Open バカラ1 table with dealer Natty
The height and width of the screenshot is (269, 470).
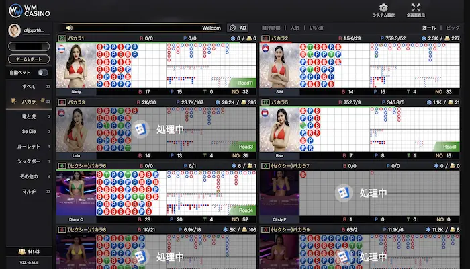[77, 66]
